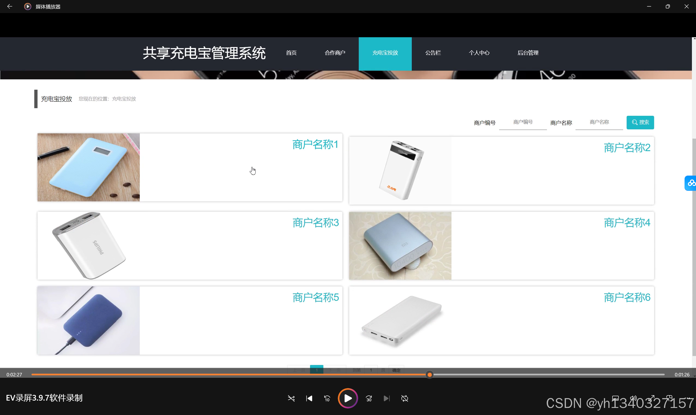The height and width of the screenshot is (415, 696).
Task: Click the mini-player view icon
Action: coord(669,398)
